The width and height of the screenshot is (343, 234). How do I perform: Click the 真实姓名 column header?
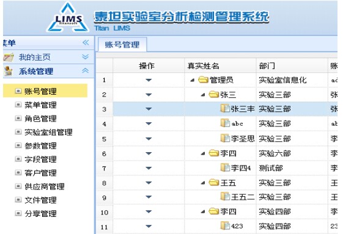220,65
